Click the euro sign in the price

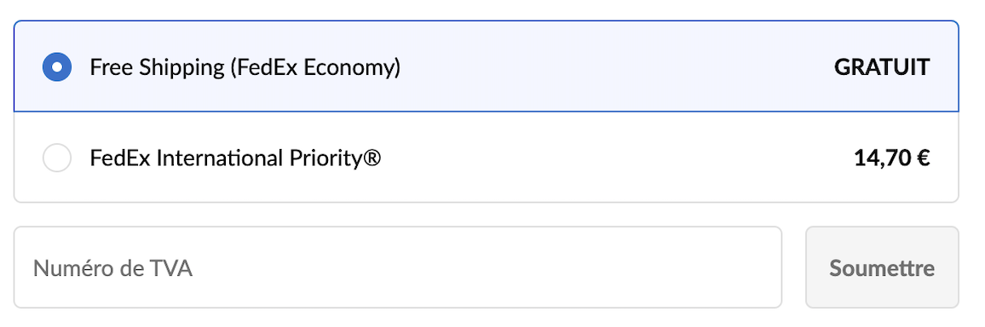[x=924, y=158]
